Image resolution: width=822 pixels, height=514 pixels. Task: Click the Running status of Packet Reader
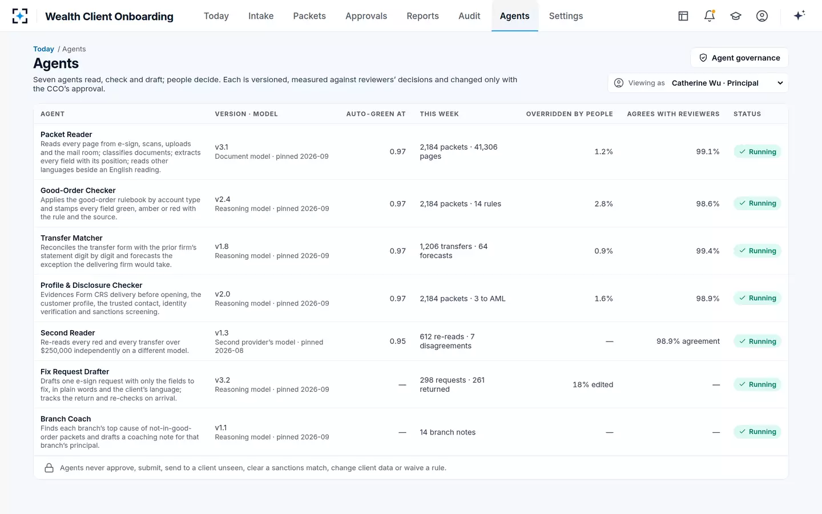point(757,152)
